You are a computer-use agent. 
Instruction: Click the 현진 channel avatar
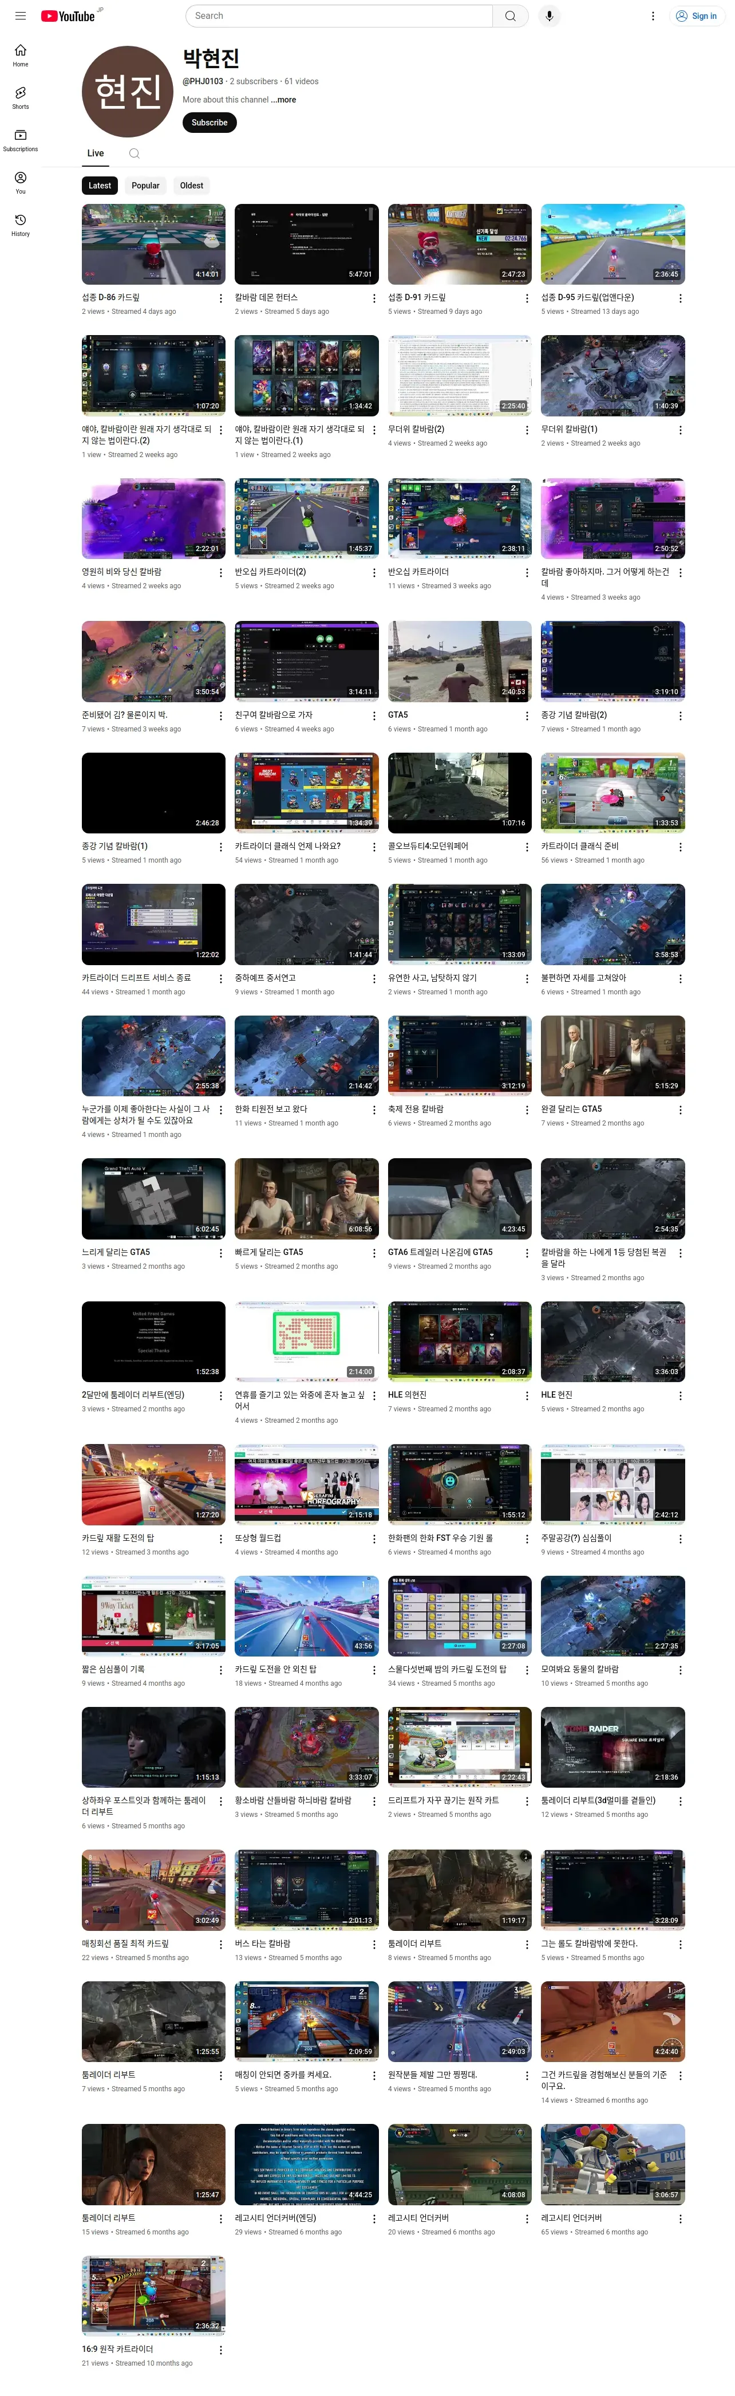[x=128, y=91]
